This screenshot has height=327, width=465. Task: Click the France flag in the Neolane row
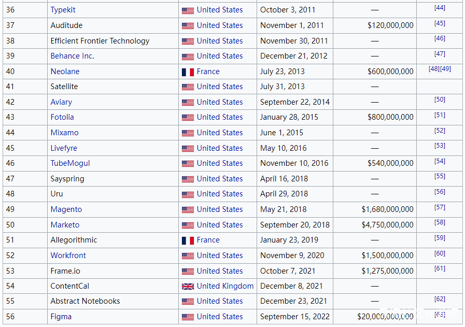click(x=188, y=72)
